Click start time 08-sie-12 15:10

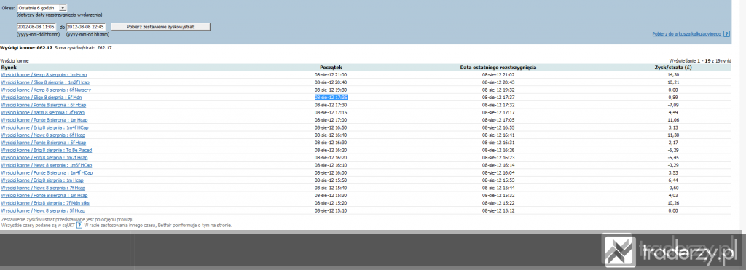pos(331,210)
